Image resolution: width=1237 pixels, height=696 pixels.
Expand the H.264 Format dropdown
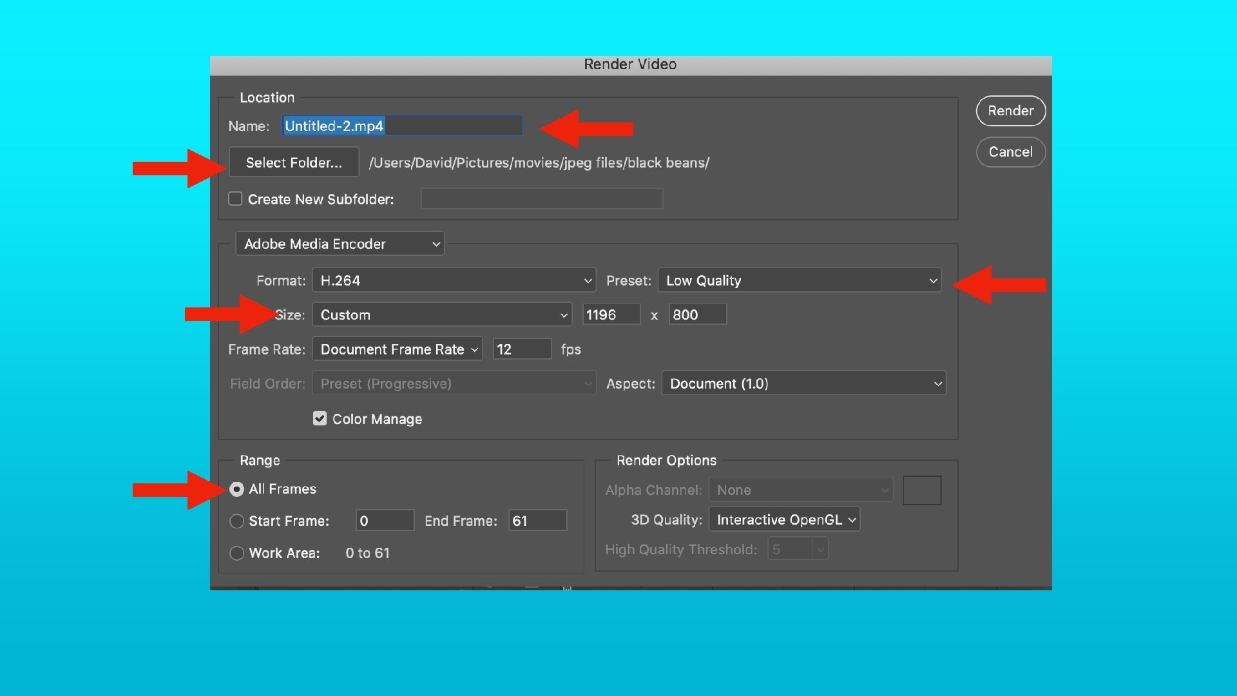pyautogui.click(x=454, y=280)
